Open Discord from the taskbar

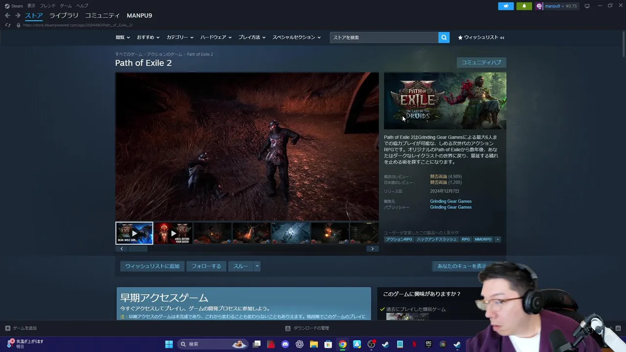[x=285, y=344]
